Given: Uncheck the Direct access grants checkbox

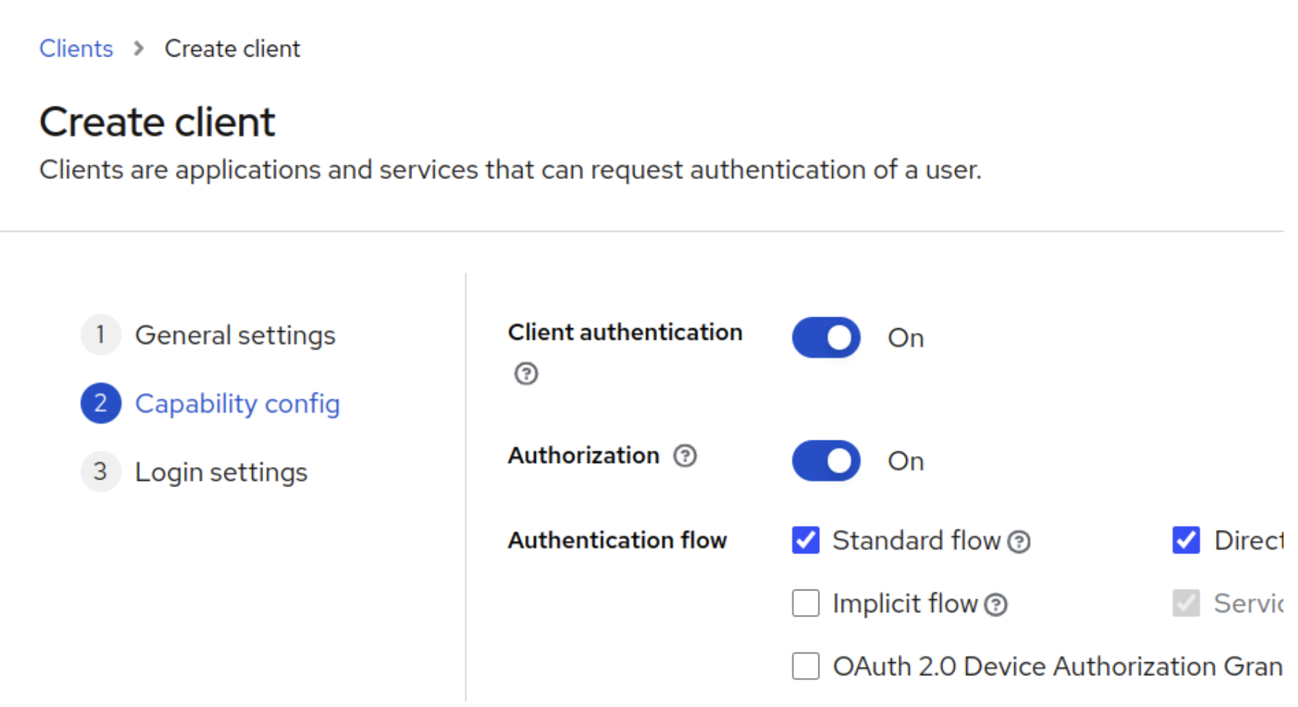Looking at the screenshot, I should (x=1186, y=540).
